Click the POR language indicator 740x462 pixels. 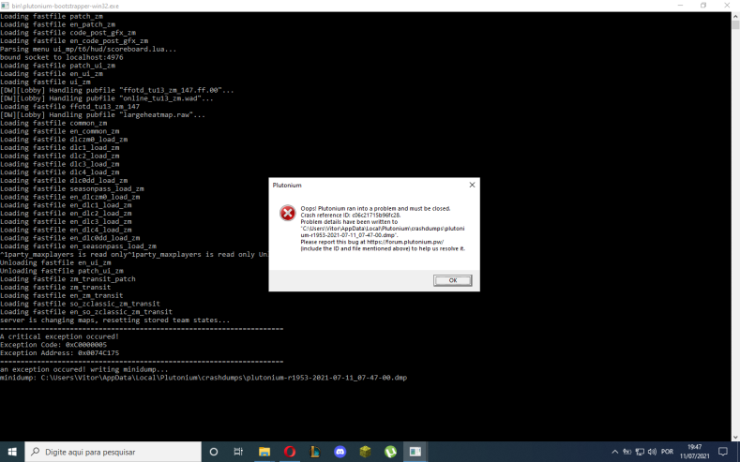tap(667, 452)
